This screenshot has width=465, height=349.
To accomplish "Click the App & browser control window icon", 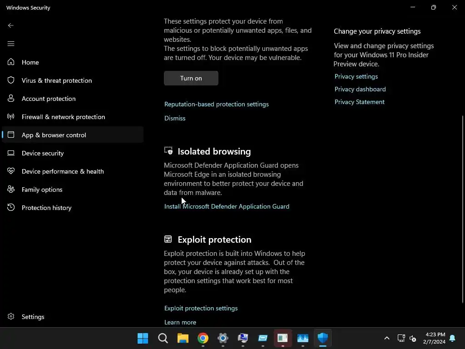I will click(x=11, y=135).
